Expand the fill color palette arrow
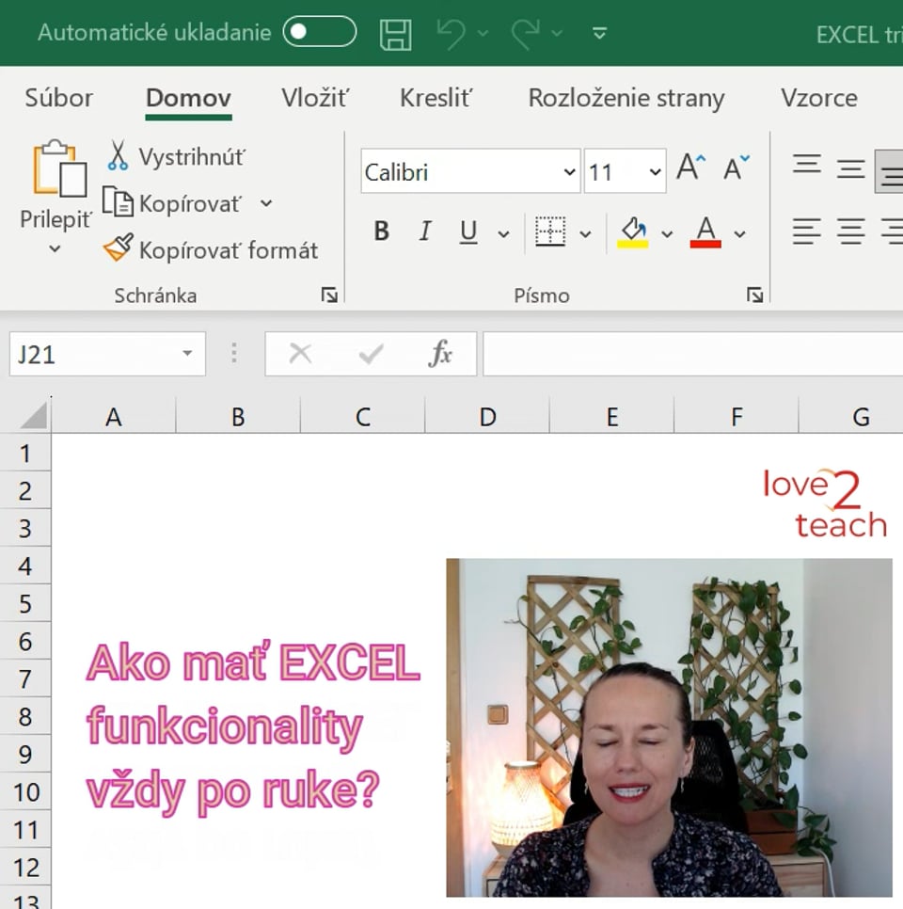The height and width of the screenshot is (909, 903). pos(667,234)
